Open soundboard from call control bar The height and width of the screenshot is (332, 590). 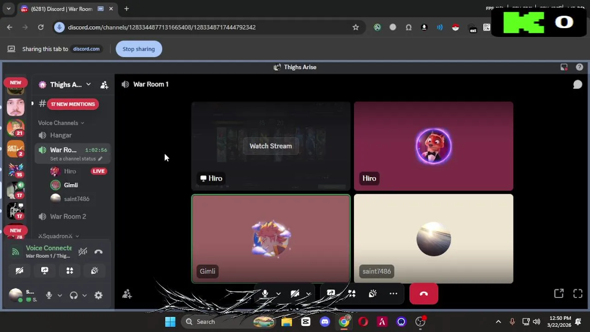click(x=372, y=294)
